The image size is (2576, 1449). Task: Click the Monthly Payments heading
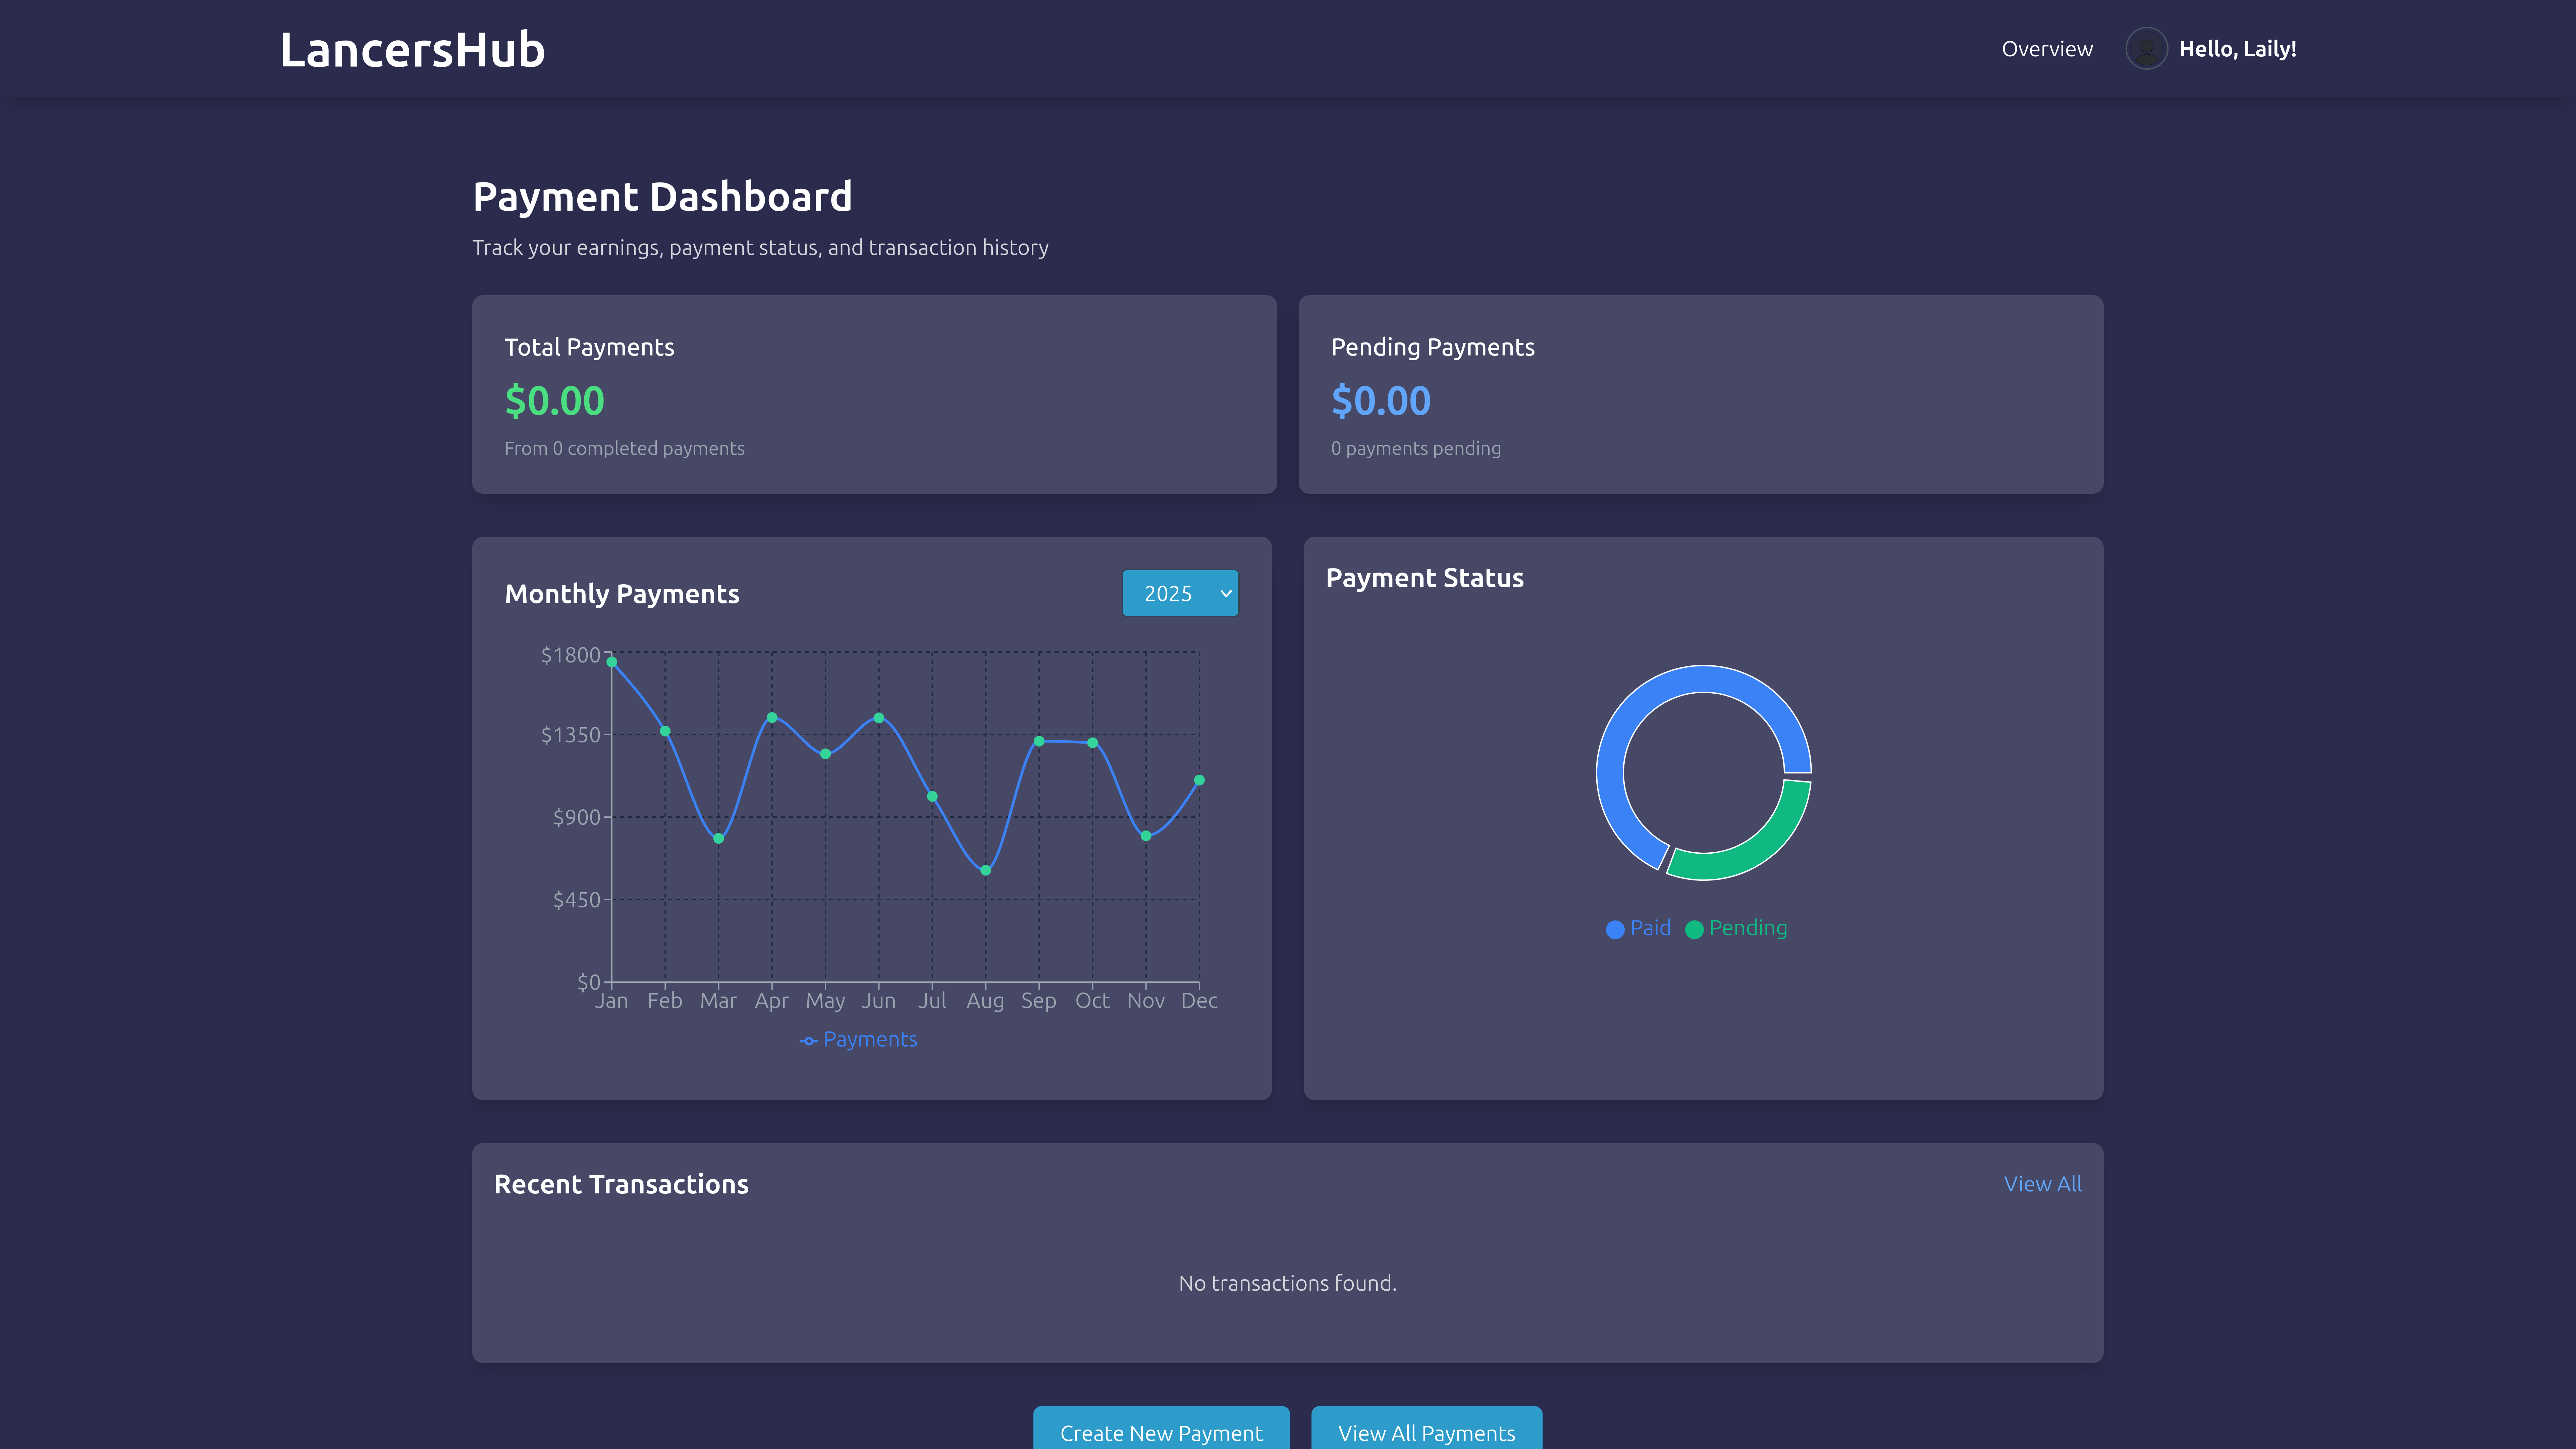[x=622, y=594]
